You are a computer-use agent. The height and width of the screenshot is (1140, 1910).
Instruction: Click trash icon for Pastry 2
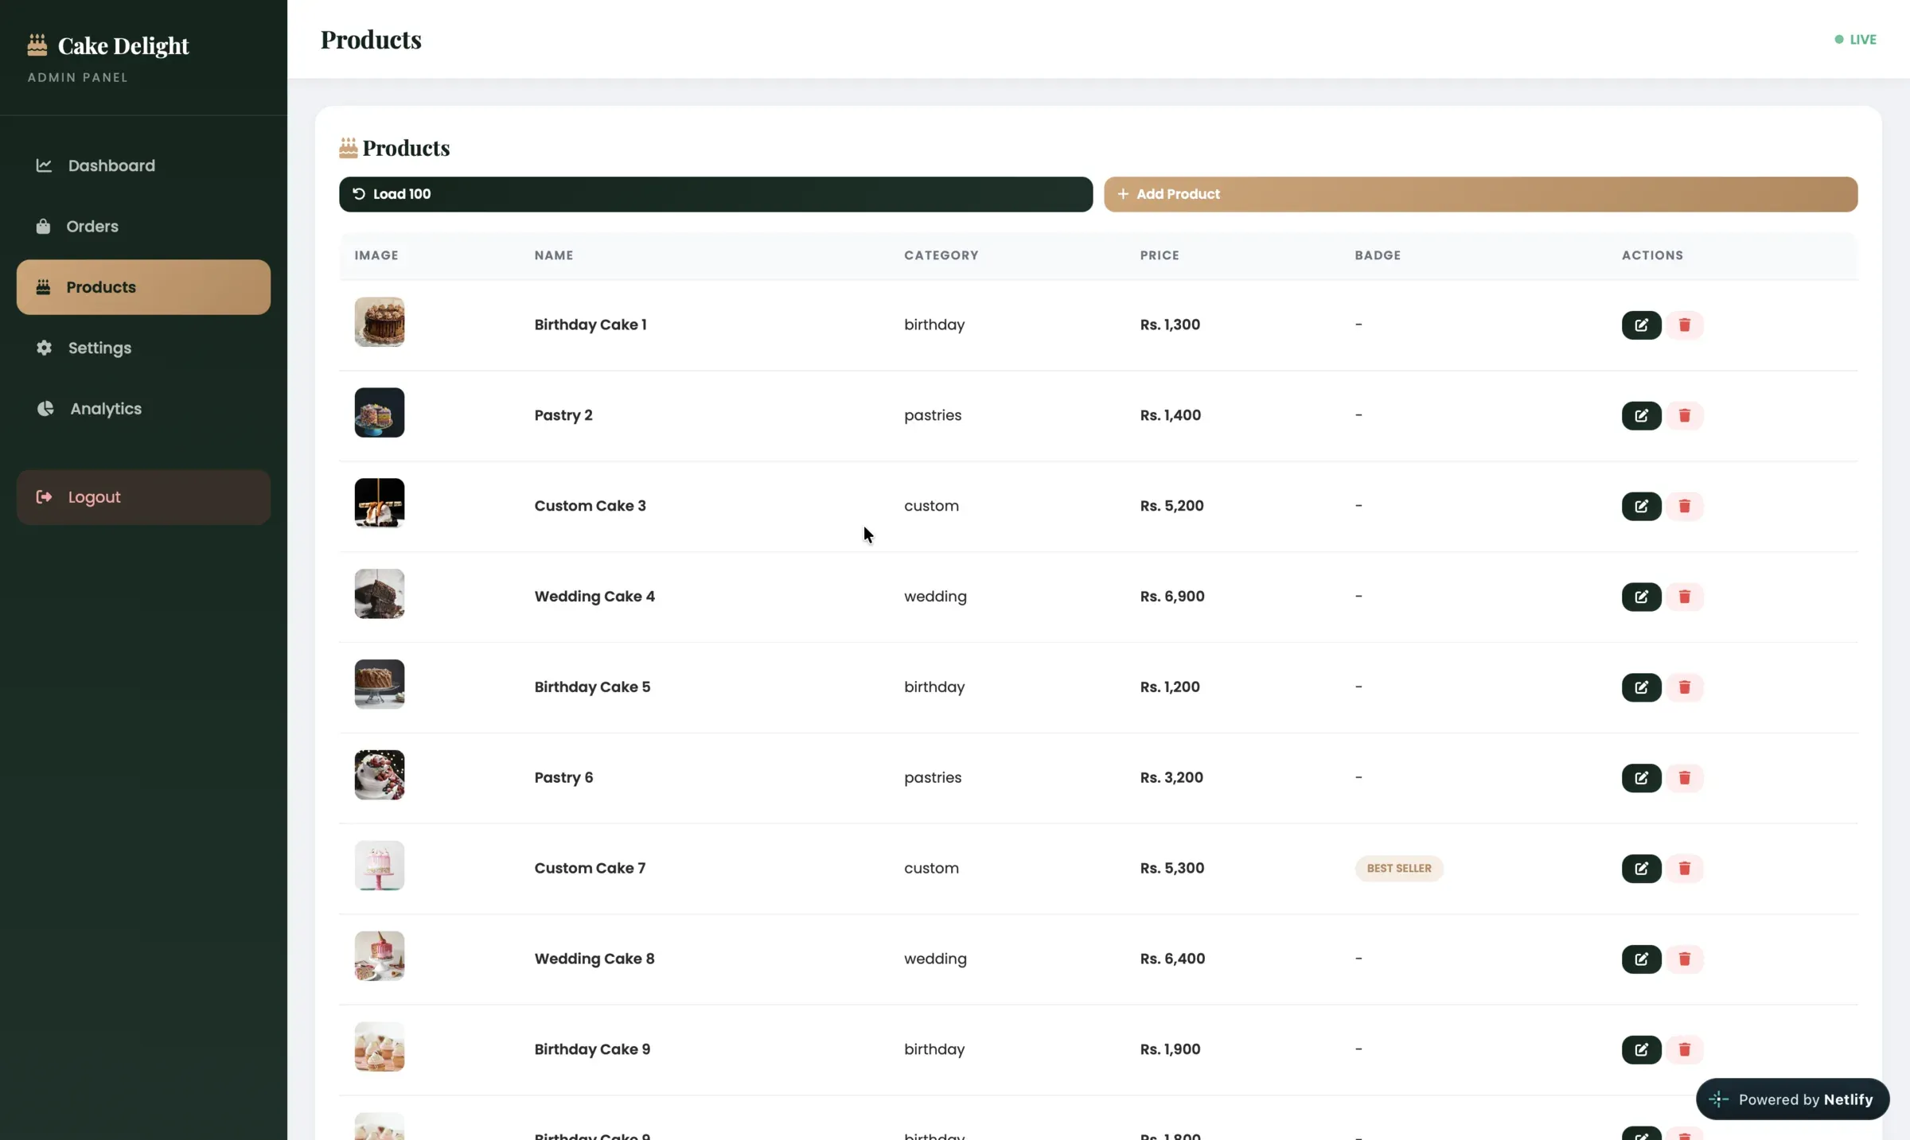(x=1684, y=415)
